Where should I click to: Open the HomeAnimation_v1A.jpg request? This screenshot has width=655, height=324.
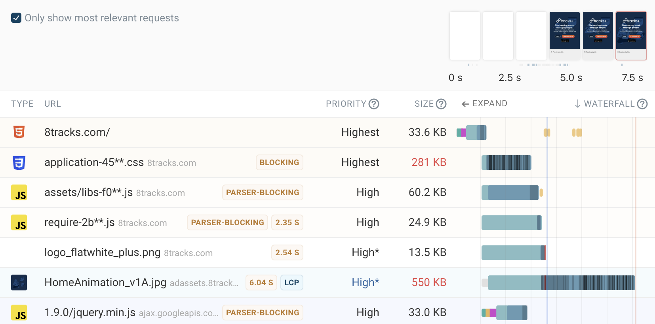click(327, 283)
